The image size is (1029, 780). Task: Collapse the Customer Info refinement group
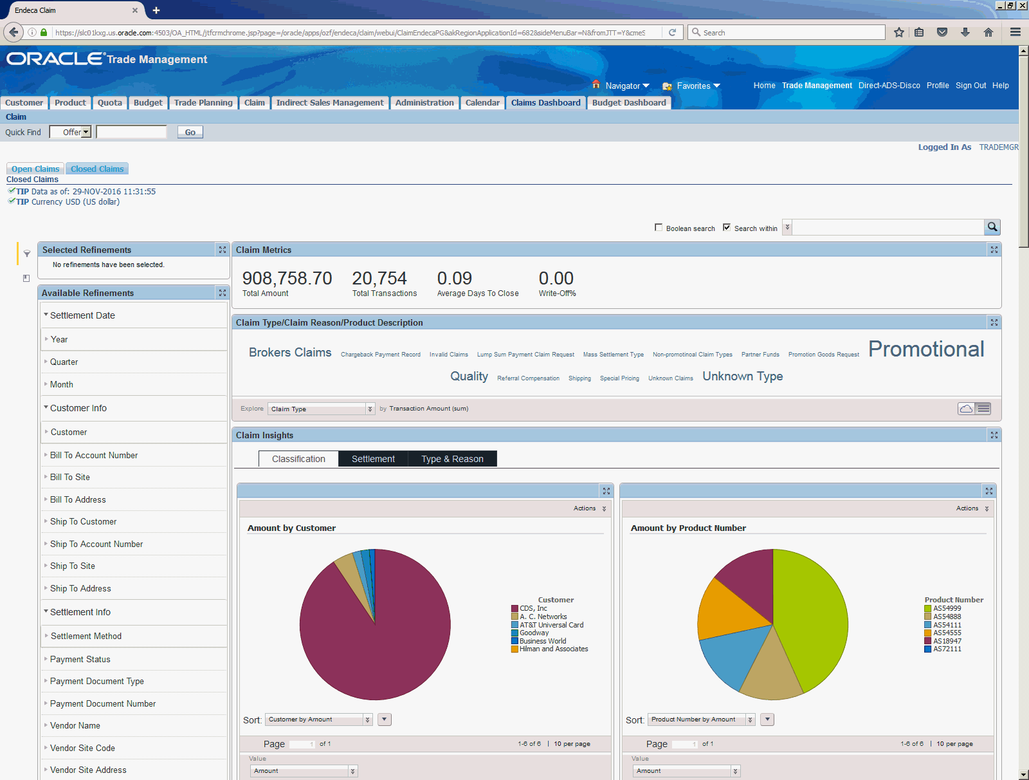[46, 407]
